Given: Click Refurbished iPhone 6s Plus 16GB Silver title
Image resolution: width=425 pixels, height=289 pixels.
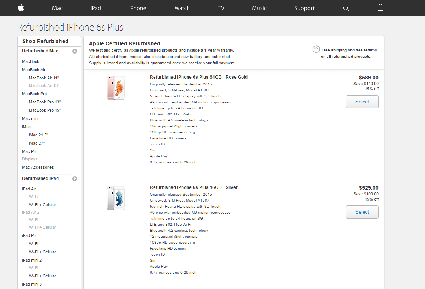Looking at the screenshot, I should tap(194, 187).
